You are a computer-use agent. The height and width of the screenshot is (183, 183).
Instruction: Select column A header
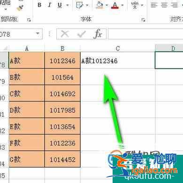(x=27, y=48)
